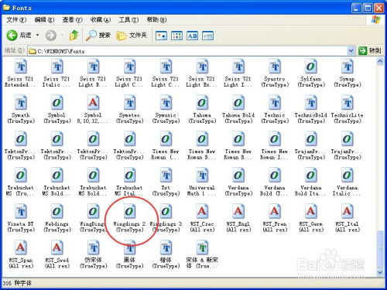Select Tahoma Bold font

(x=238, y=109)
